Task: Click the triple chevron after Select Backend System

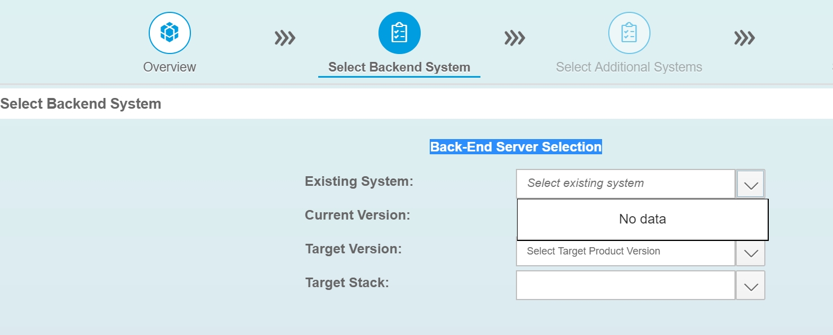Action: coord(515,38)
